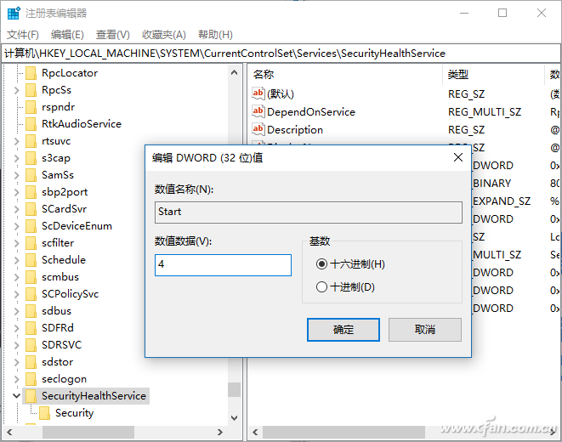This screenshot has width=562, height=442.
Task: Expand the rtsuvc tree node
Action: coord(16,141)
